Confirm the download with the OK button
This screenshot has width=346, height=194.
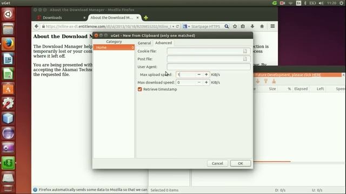[240, 163]
